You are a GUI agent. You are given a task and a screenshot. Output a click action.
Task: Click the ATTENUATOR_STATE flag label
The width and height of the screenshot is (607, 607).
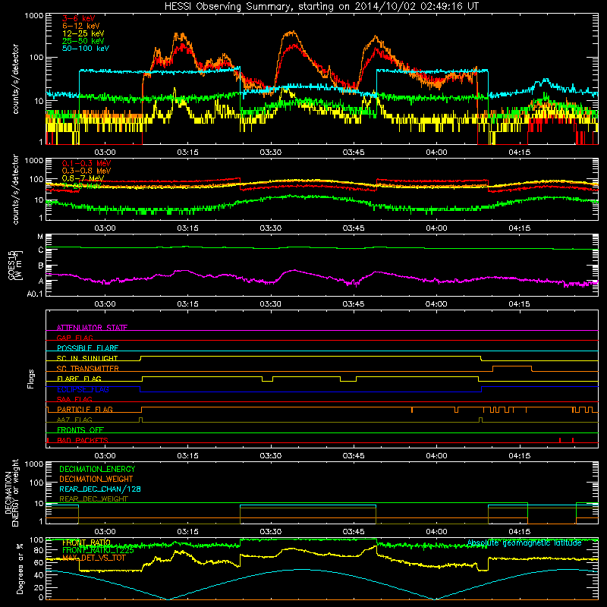(92, 328)
